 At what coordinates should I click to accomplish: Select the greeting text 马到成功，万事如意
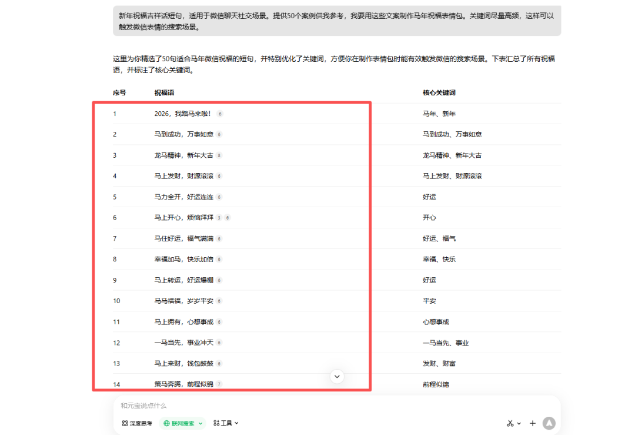pos(184,135)
